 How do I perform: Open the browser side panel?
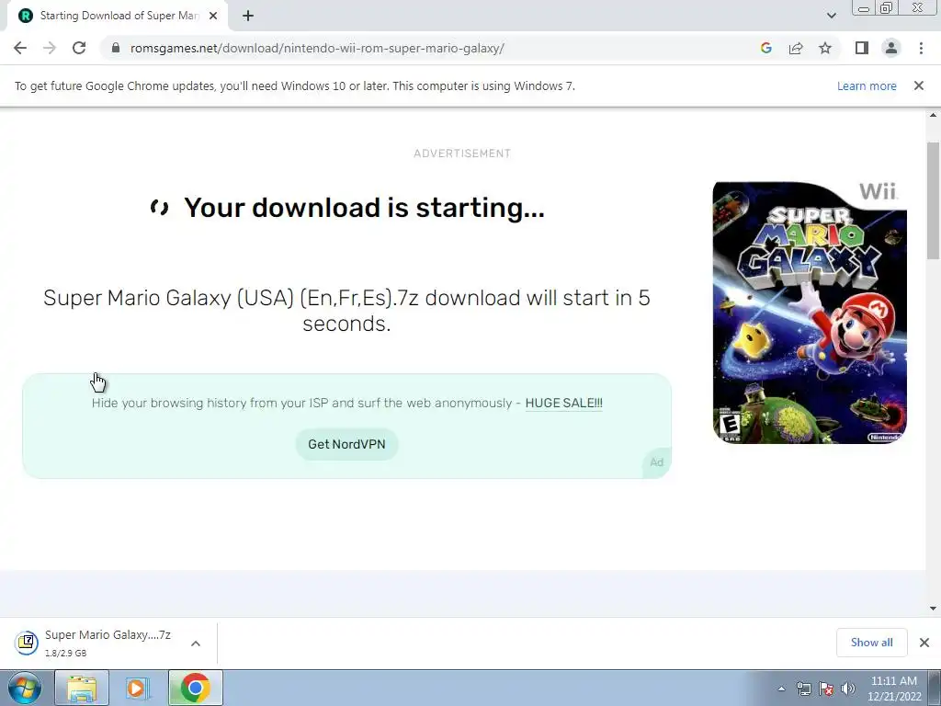click(862, 48)
